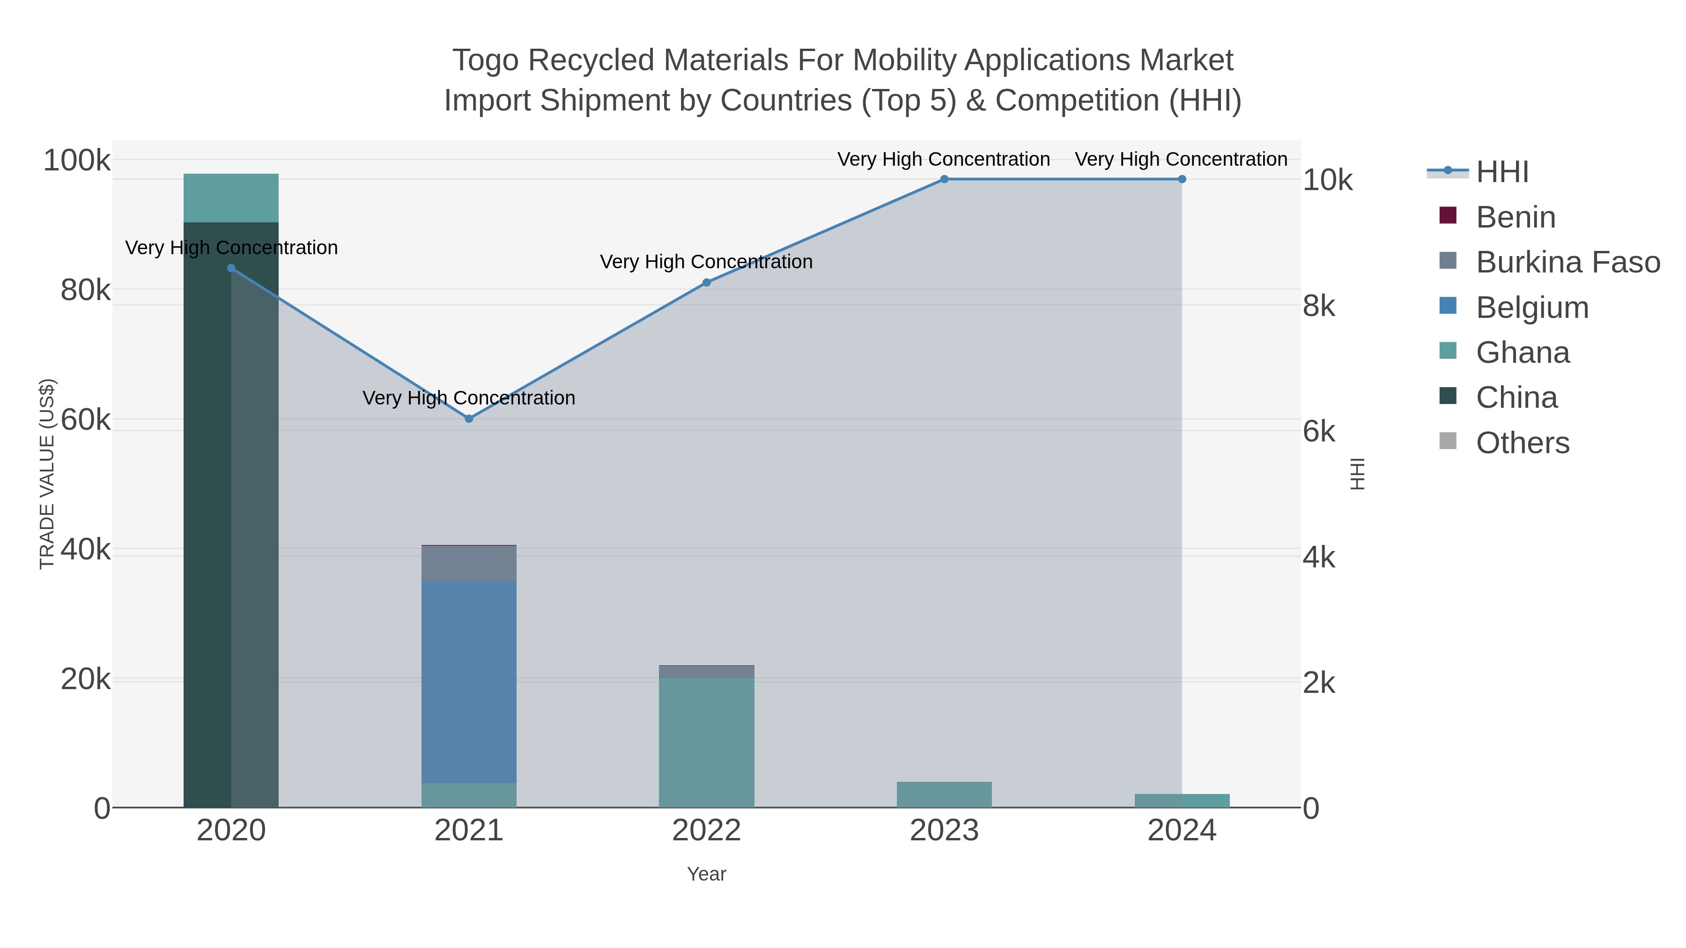Toggle the Others legend entry
This screenshot has height=948, width=1686.
(1505, 443)
